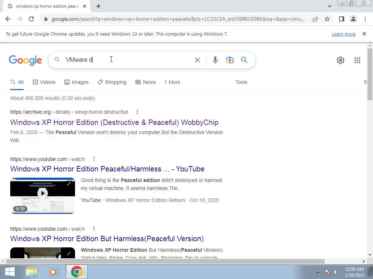The width and height of the screenshot is (373, 279).
Task: Open options for first youtube.com result
Action: [x=94, y=159]
